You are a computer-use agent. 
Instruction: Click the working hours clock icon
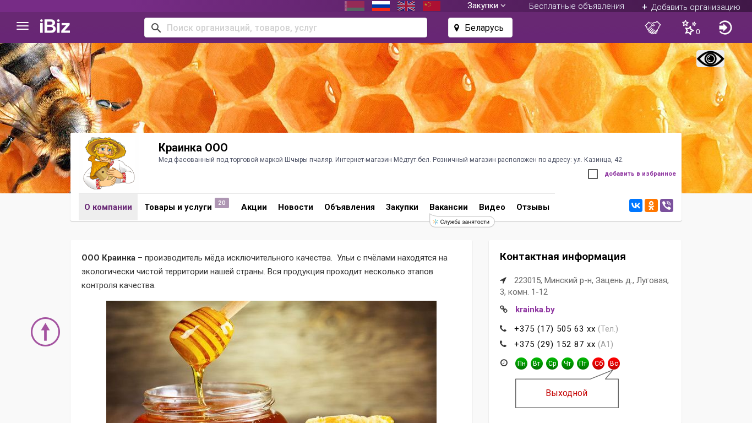504,363
